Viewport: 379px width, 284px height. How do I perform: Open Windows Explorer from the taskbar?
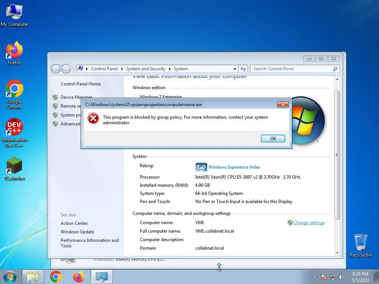click(33, 277)
